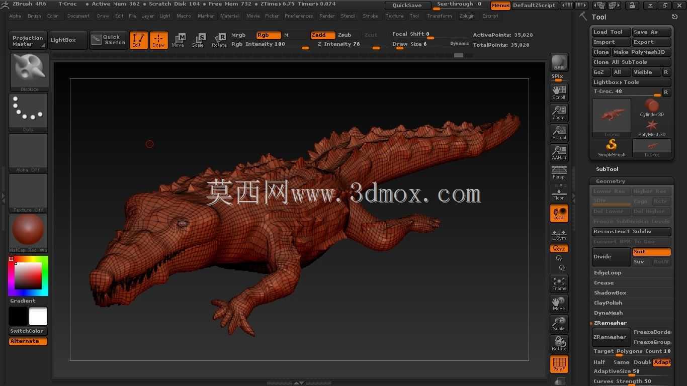The height and width of the screenshot is (386, 687).
Task: Open the Brush menu
Action: (x=34, y=16)
